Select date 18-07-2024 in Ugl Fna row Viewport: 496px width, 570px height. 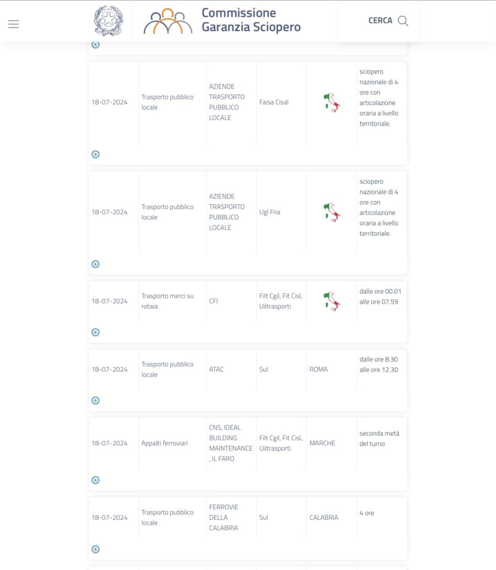(x=110, y=212)
